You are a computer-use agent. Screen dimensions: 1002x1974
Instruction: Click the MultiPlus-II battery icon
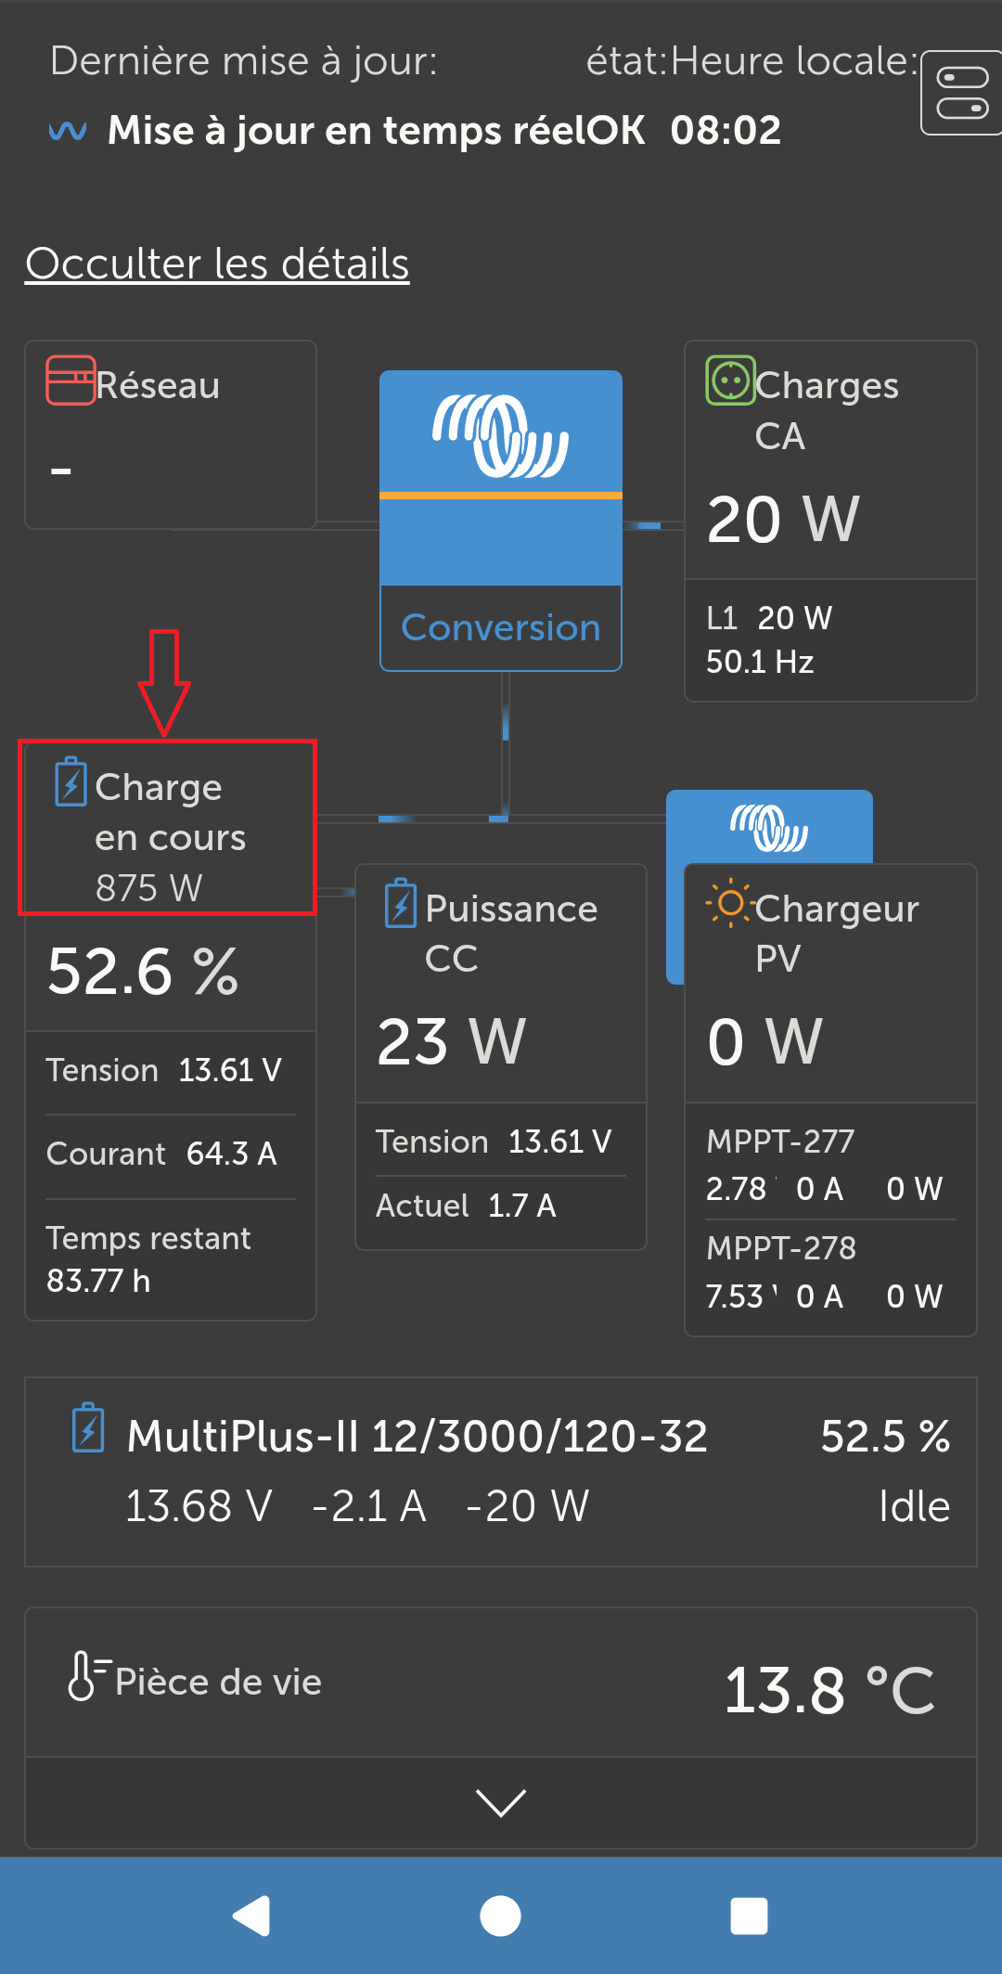tap(88, 1427)
